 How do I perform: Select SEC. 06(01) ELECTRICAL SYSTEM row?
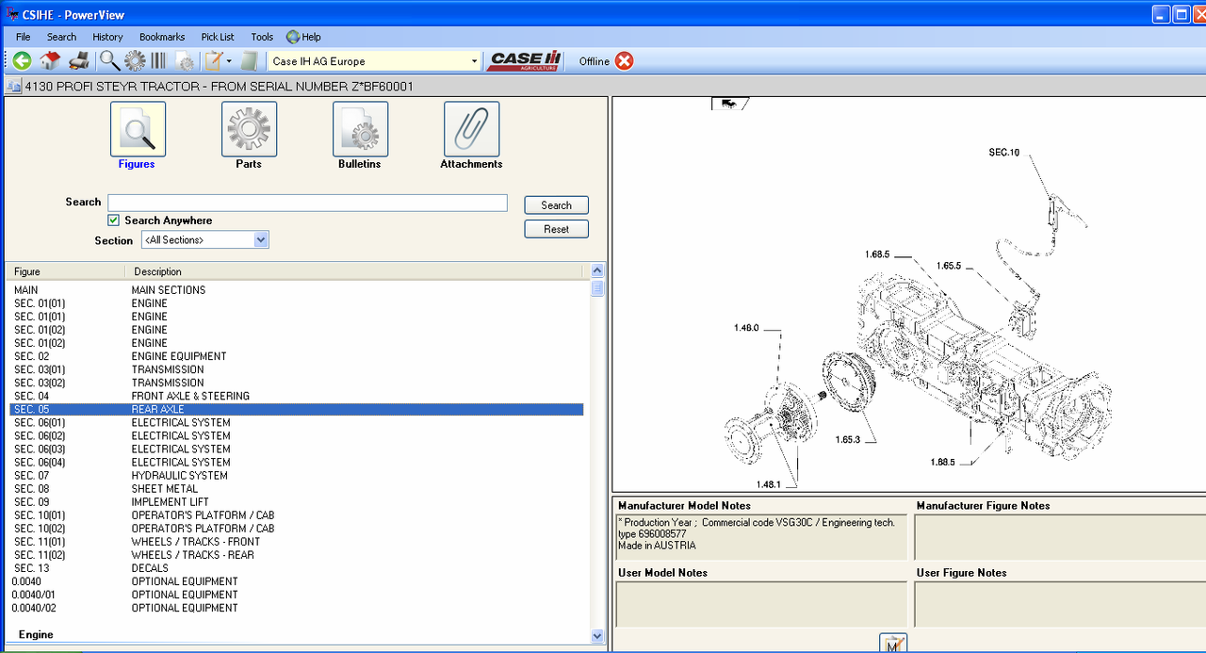[297, 422]
